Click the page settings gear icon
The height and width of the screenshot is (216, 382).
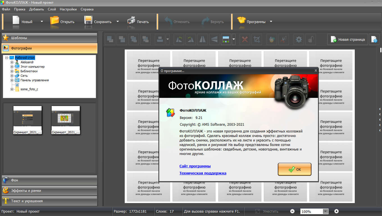click(374, 39)
